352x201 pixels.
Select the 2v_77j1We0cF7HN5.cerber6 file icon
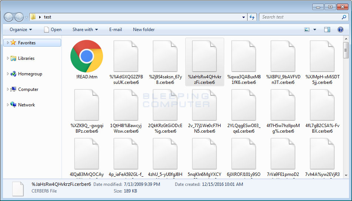point(205,105)
